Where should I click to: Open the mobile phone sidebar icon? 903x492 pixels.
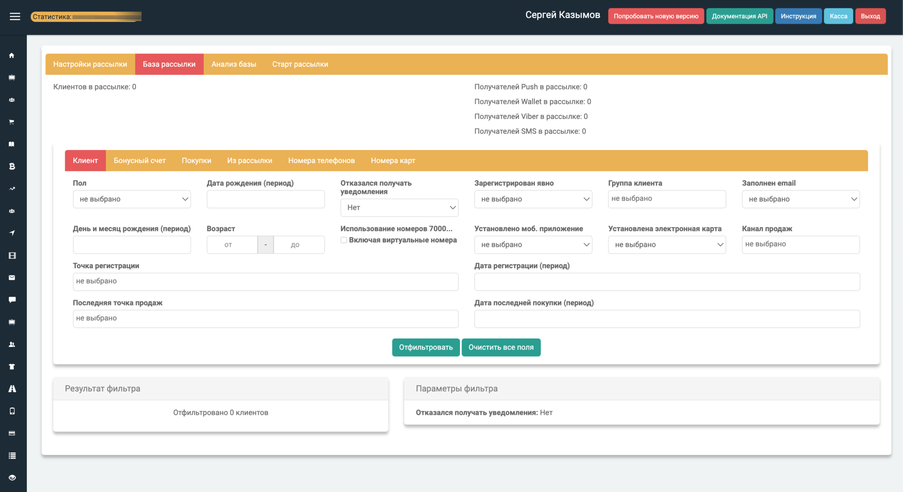[12, 411]
